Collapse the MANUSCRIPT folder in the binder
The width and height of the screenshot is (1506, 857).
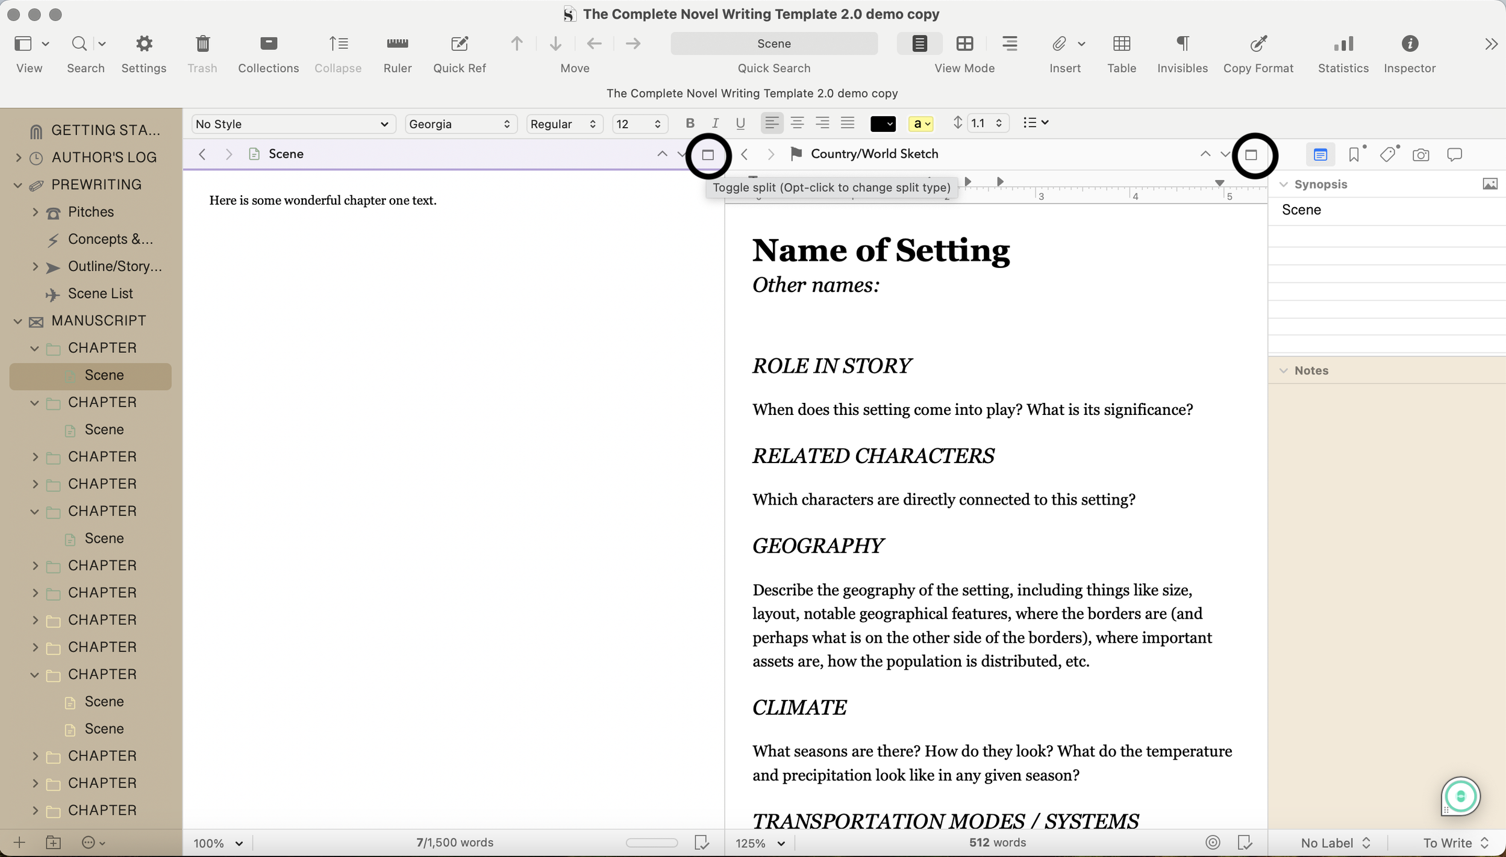click(x=17, y=320)
